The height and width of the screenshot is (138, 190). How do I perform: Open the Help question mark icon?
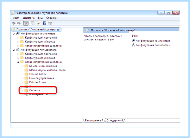[45, 23]
